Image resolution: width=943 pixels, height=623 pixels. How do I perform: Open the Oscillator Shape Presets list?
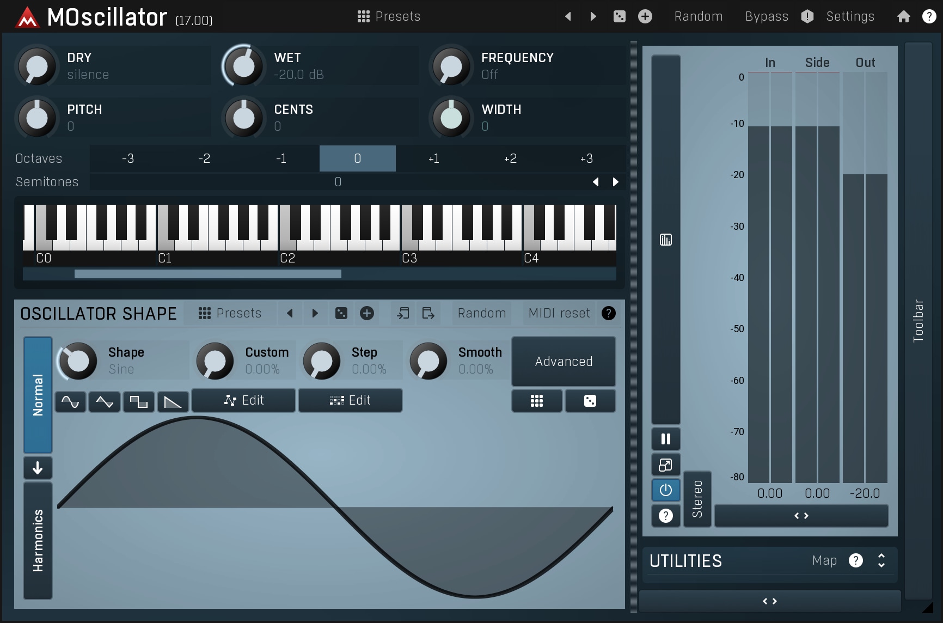click(230, 313)
